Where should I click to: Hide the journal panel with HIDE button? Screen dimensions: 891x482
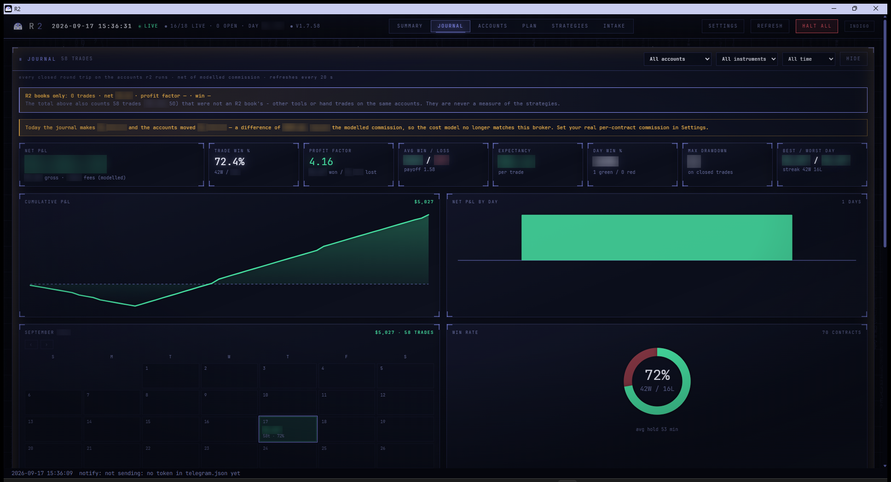tap(853, 59)
